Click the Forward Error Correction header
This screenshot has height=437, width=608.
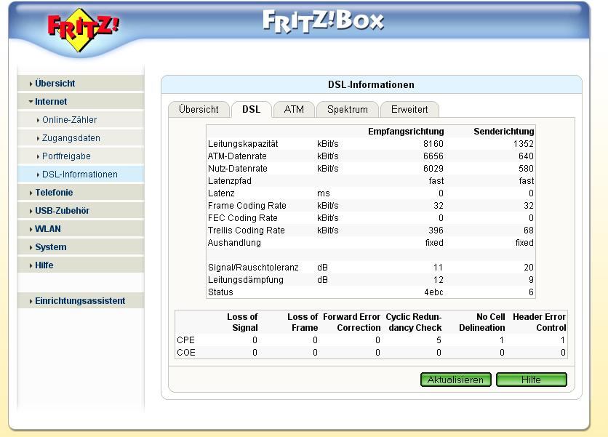(352, 322)
